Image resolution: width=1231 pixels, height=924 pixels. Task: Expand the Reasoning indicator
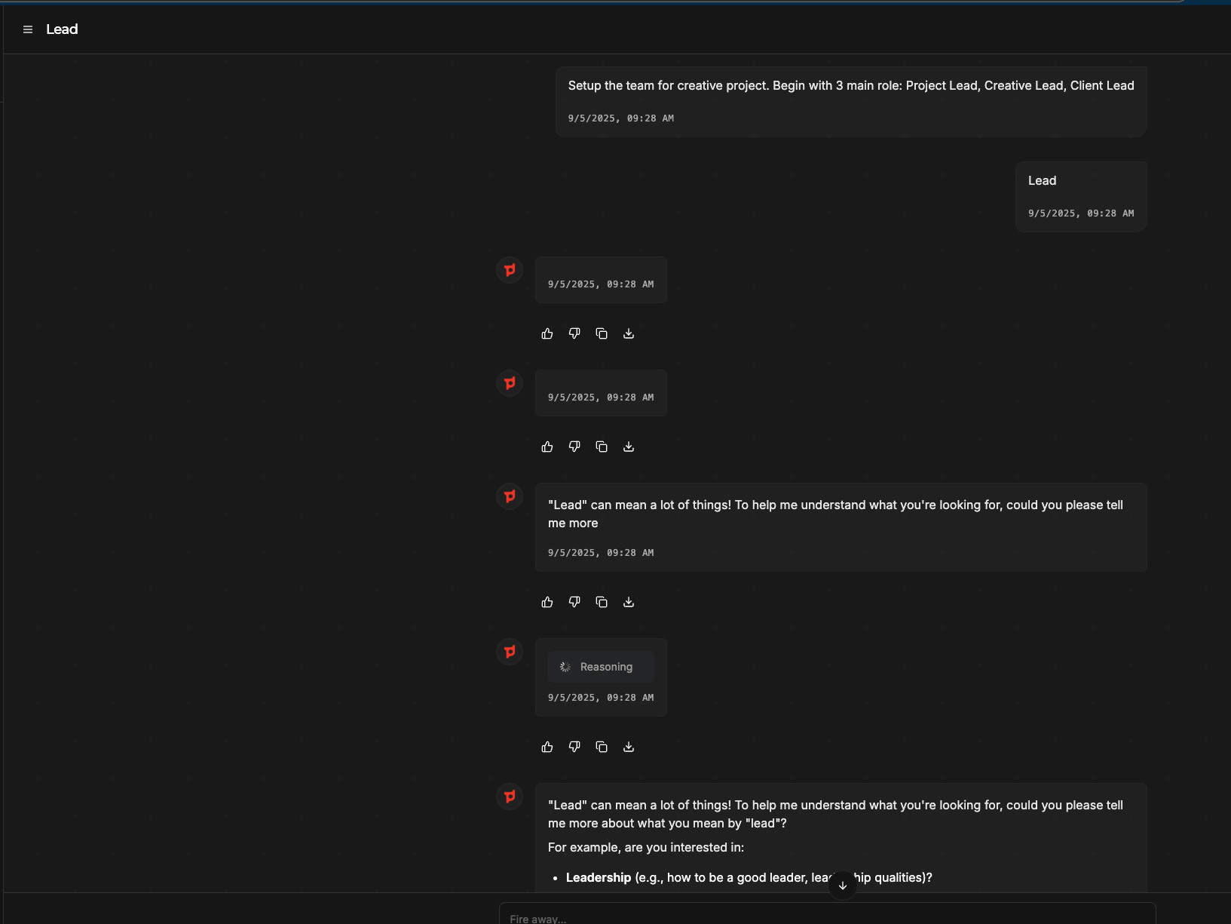(601, 667)
